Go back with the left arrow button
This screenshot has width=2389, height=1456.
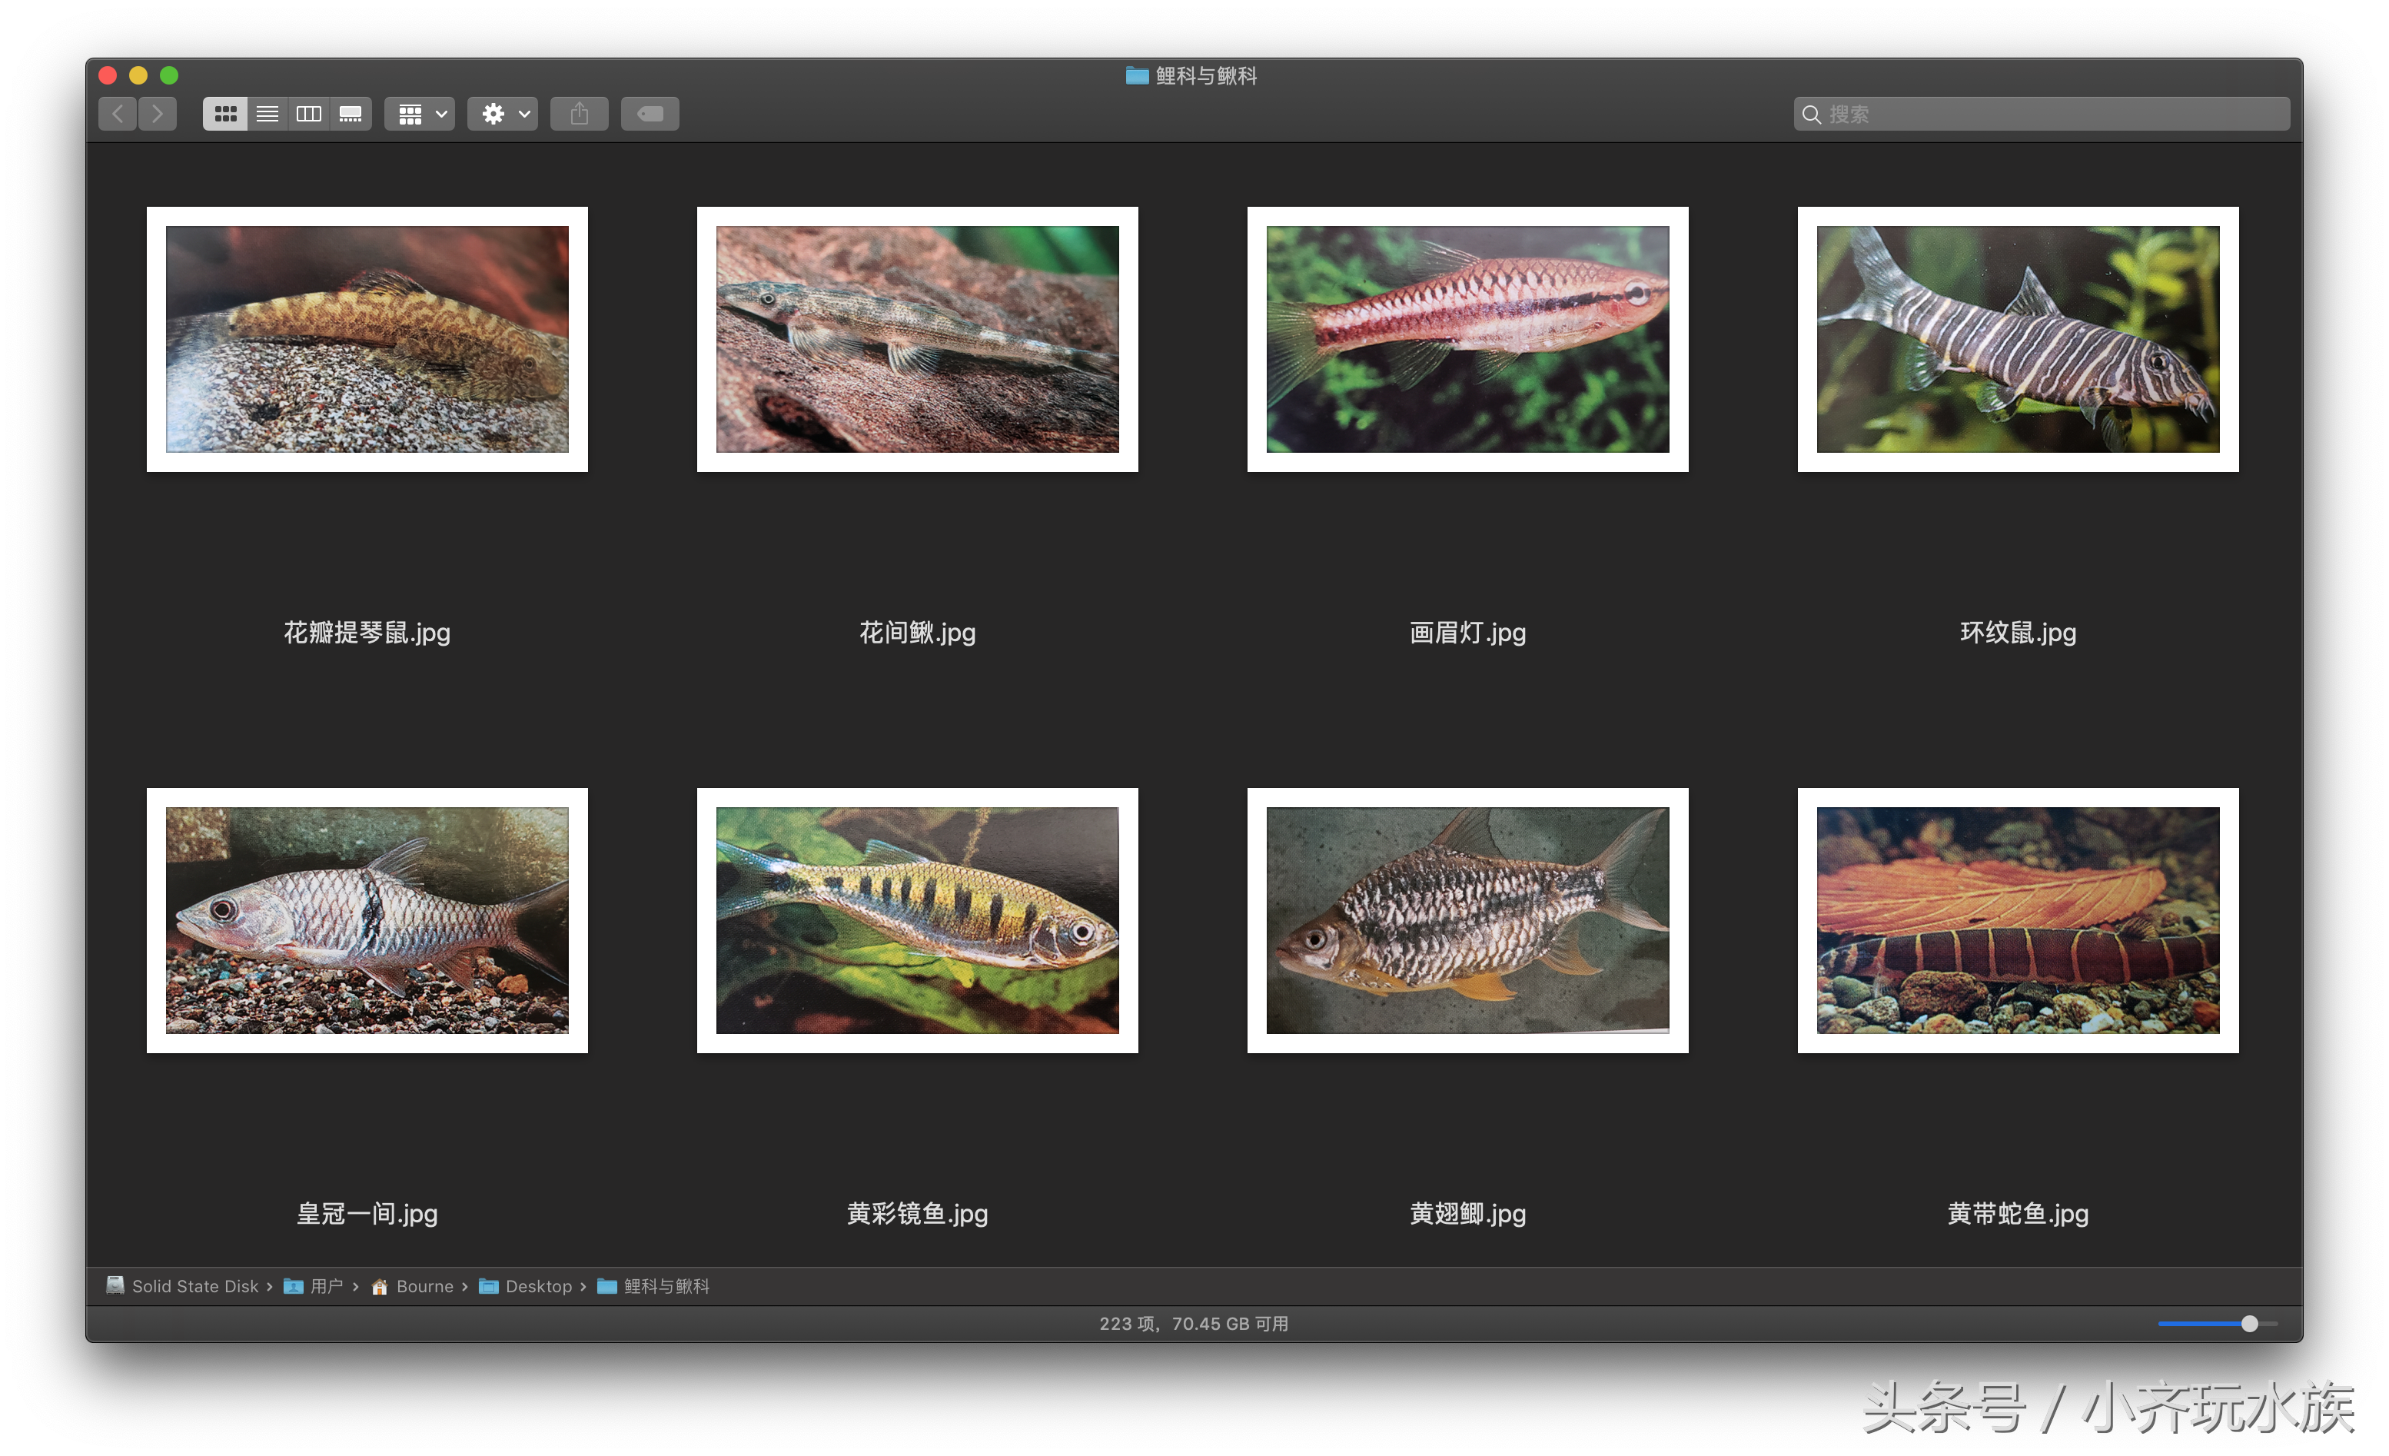[118, 115]
